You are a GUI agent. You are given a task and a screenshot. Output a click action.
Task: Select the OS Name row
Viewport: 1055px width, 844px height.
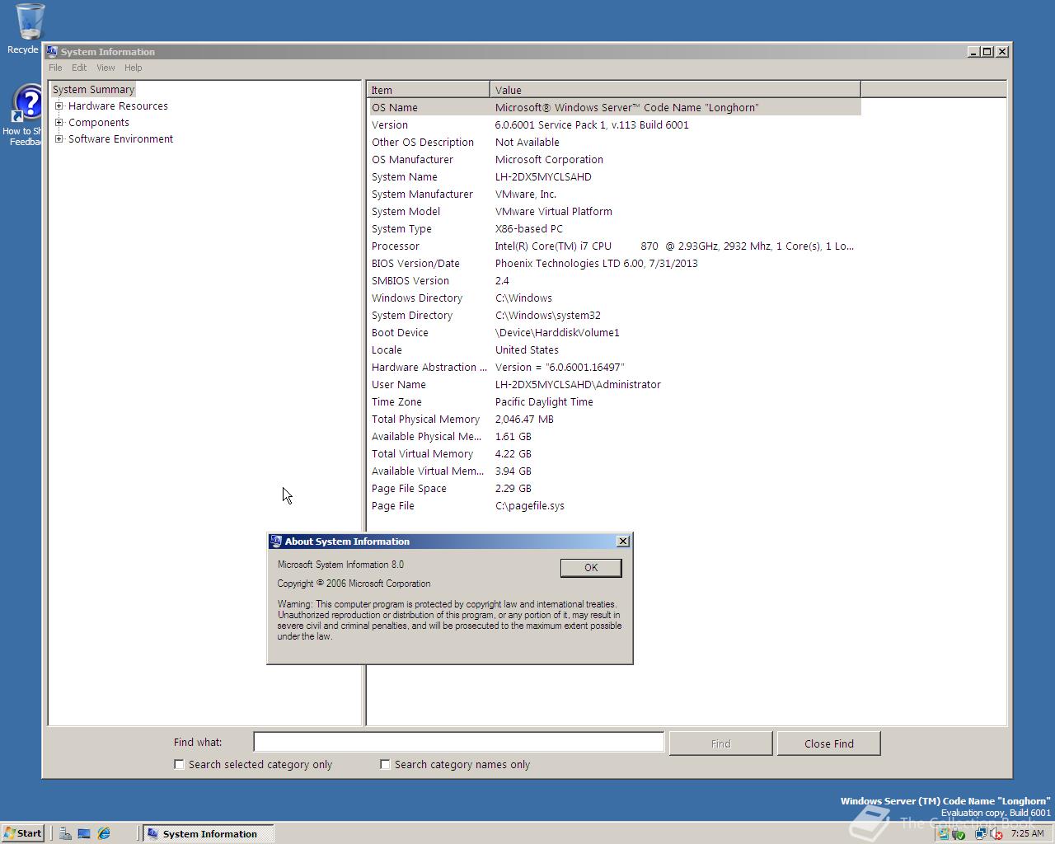tap(614, 107)
